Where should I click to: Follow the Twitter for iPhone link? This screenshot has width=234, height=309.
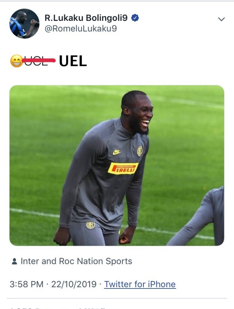140,284
